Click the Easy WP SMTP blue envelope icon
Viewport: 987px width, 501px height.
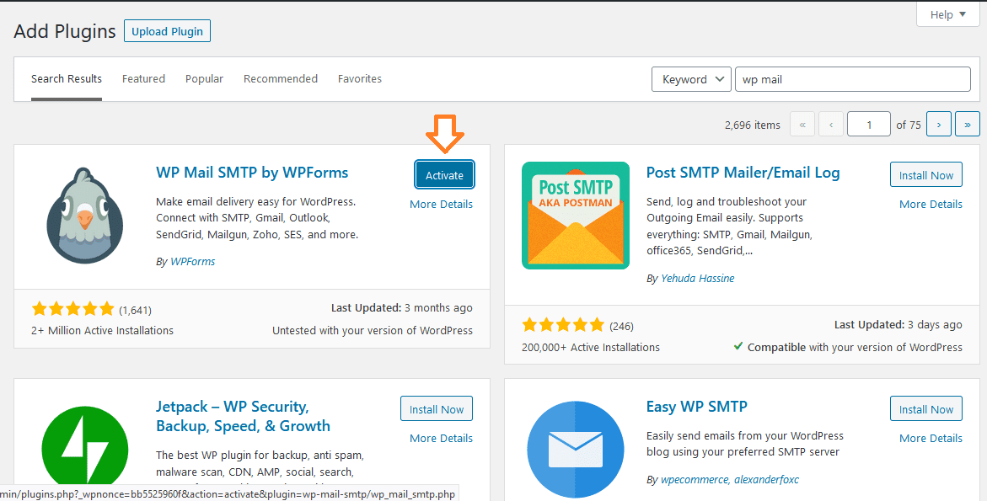[576, 449]
